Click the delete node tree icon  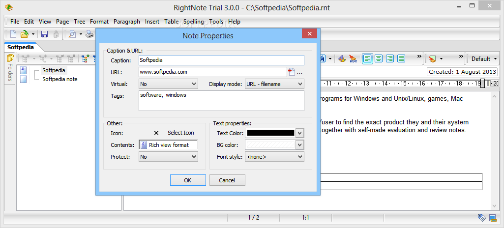coord(71,58)
